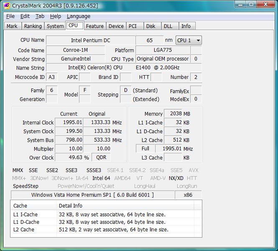278x251 pixels.
Task: Select the CPU tab
Action: click(75, 25)
